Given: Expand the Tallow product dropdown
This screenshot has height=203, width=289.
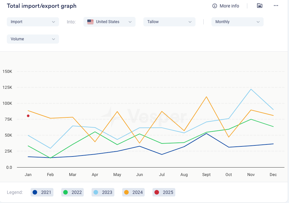Looking at the screenshot, I should tap(169, 22).
